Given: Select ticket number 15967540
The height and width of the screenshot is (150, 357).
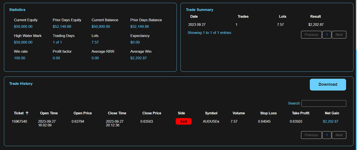Looking at the screenshot, I should pos(19,121).
